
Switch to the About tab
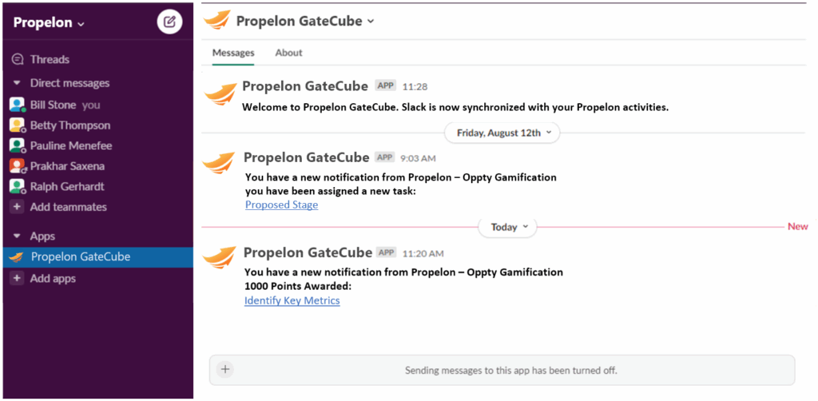click(x=288, y=53)
